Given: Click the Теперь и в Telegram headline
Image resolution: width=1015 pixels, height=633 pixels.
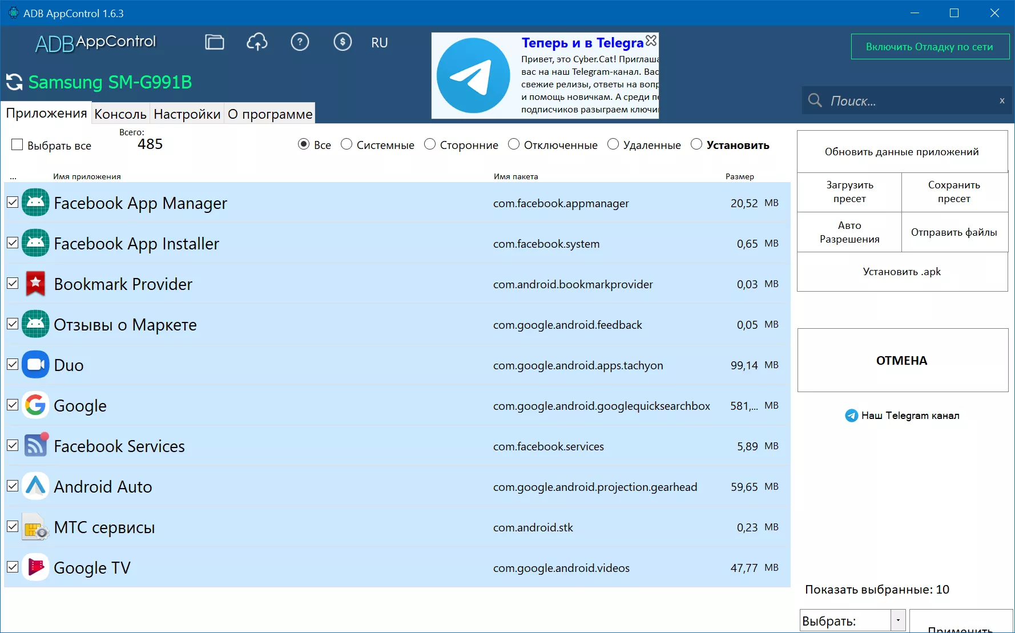Looking at the screenshot, I should point(583,43).
